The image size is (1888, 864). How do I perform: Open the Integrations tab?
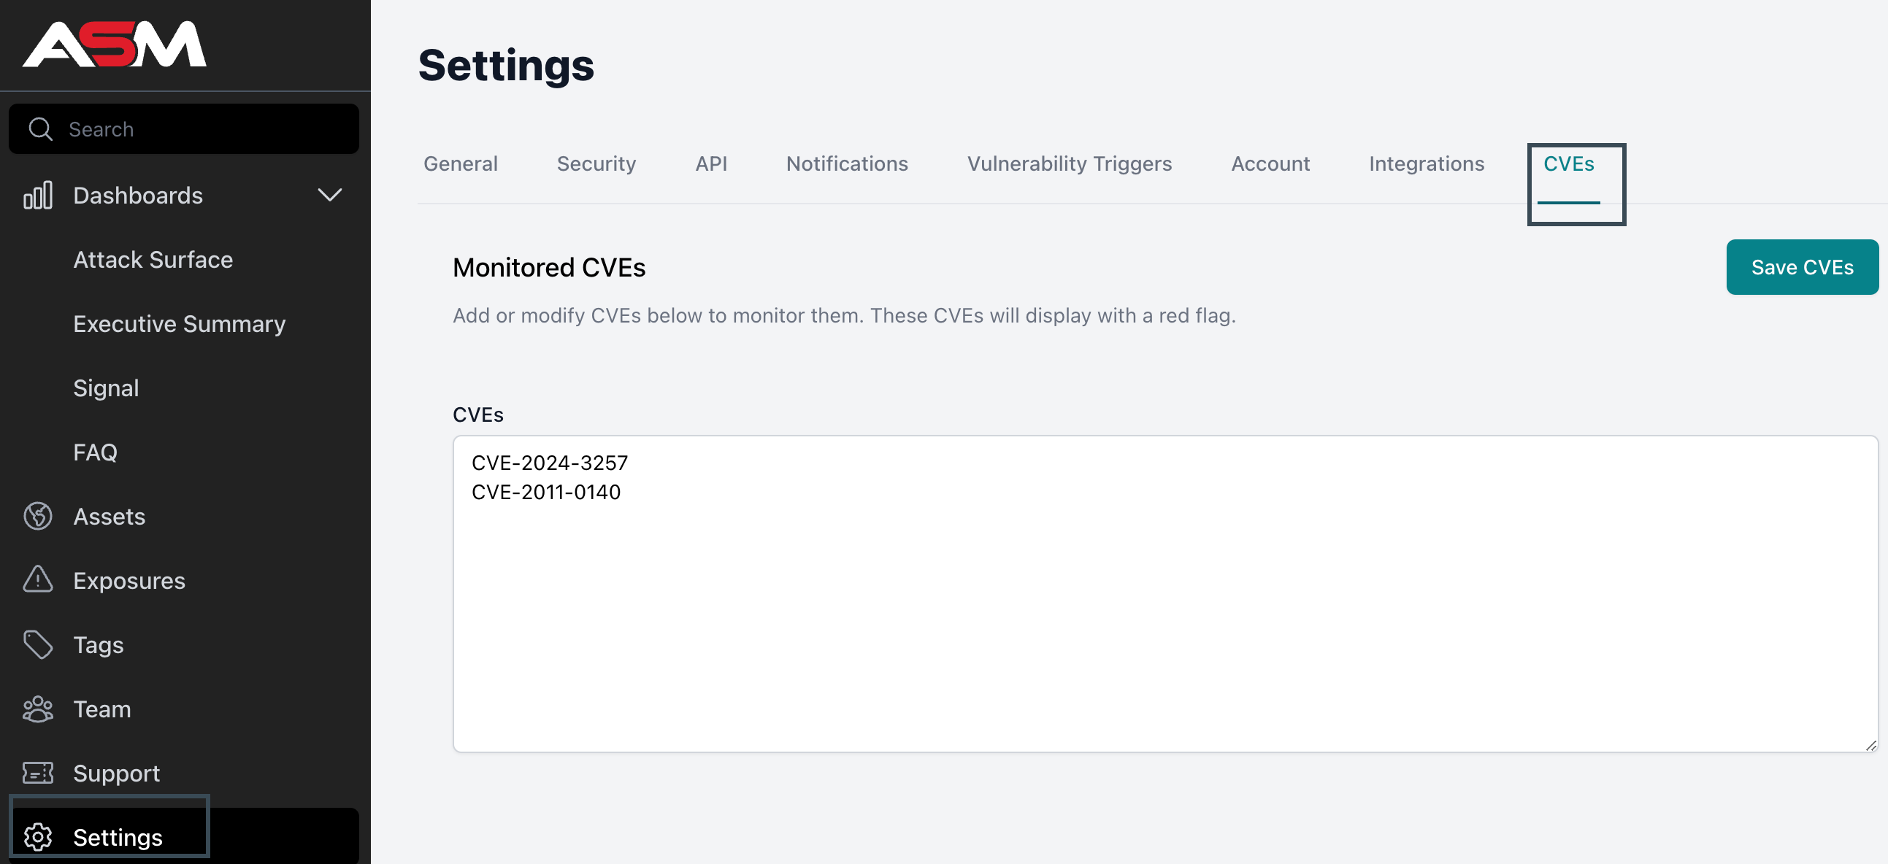pos(1427,164)
